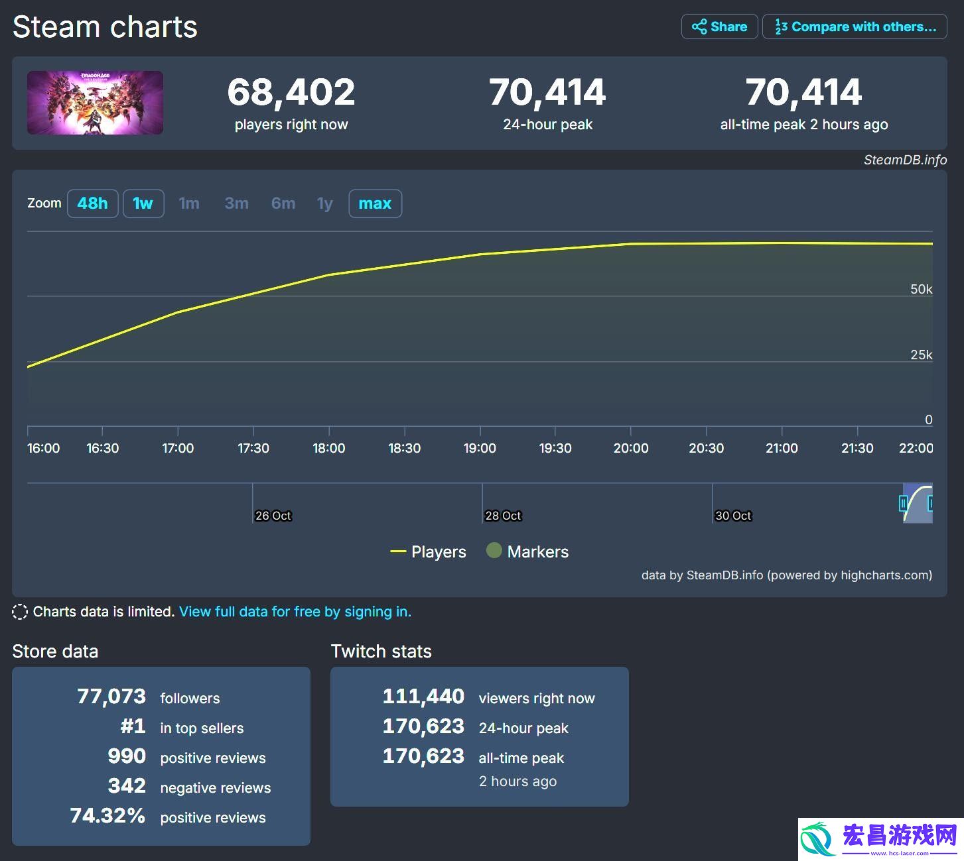Click the 20:00 x-axis label
Screen dimensions: 964x861
pyautogui.click(x=631, y=448)
